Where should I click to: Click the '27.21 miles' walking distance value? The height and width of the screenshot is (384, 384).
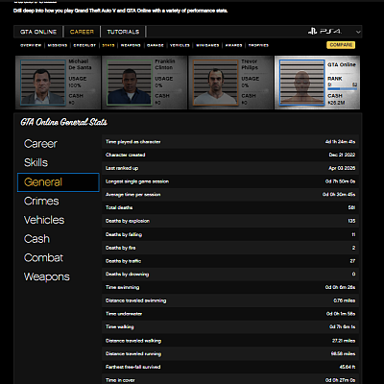click(x=344, y=341)
